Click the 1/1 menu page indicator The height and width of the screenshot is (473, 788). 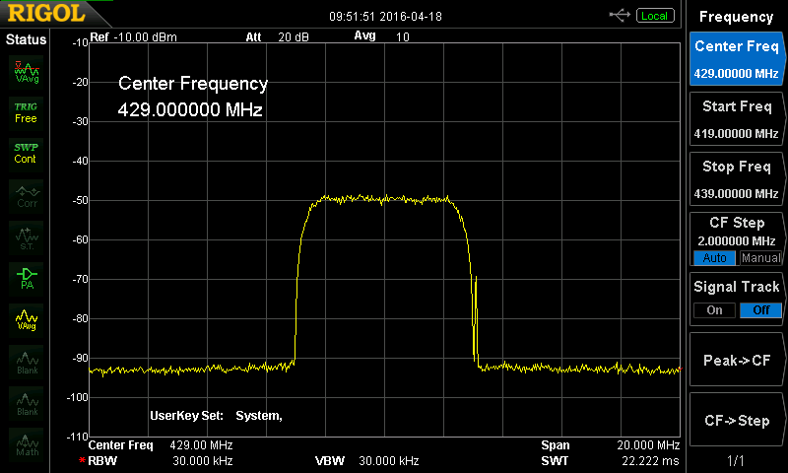click(x=736, y=460)
